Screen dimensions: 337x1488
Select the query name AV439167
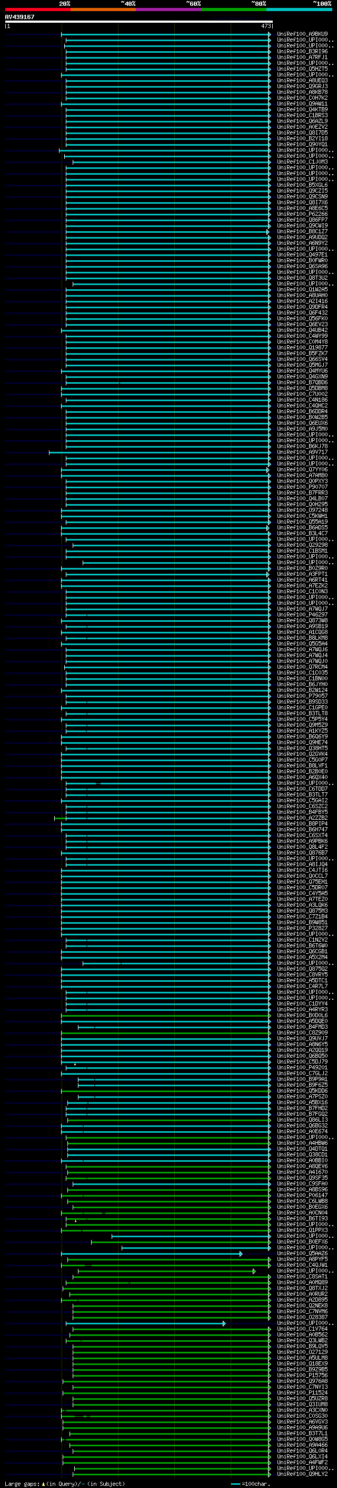[19, 17]
